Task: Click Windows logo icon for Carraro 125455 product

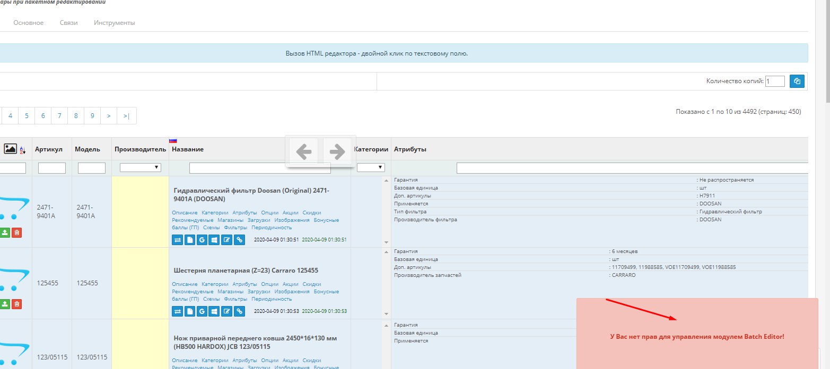Action: point(214,311)
